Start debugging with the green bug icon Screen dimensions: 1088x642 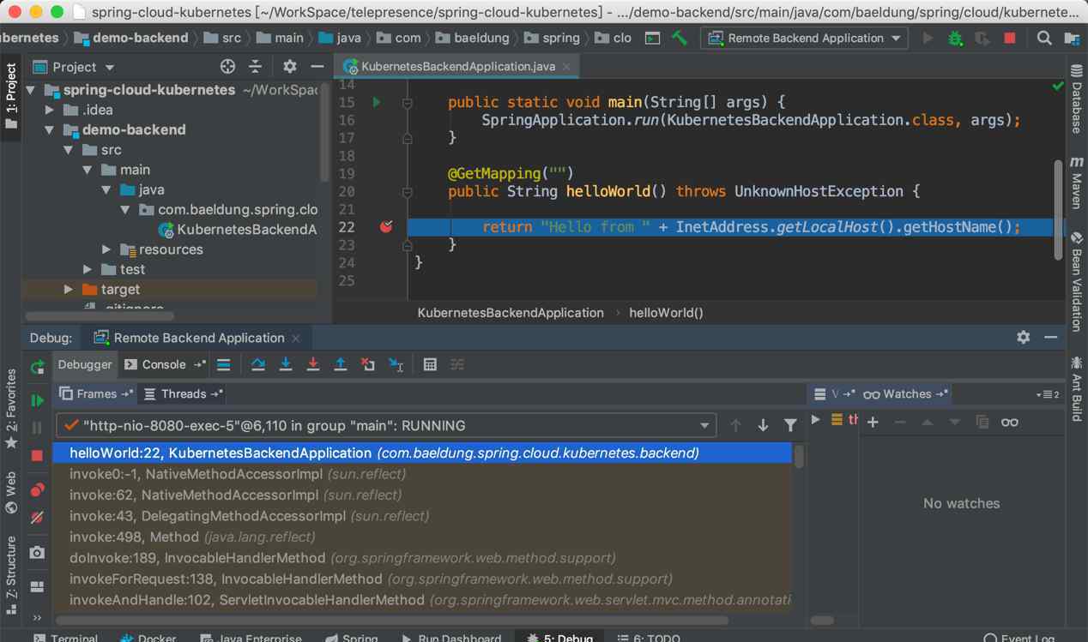pos(955,38)
